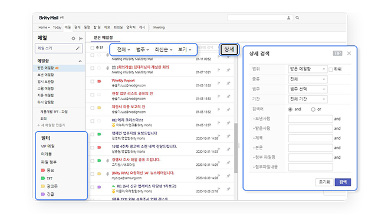Click the pencil icon in 메일 쓰기 box

coord(77,48)
